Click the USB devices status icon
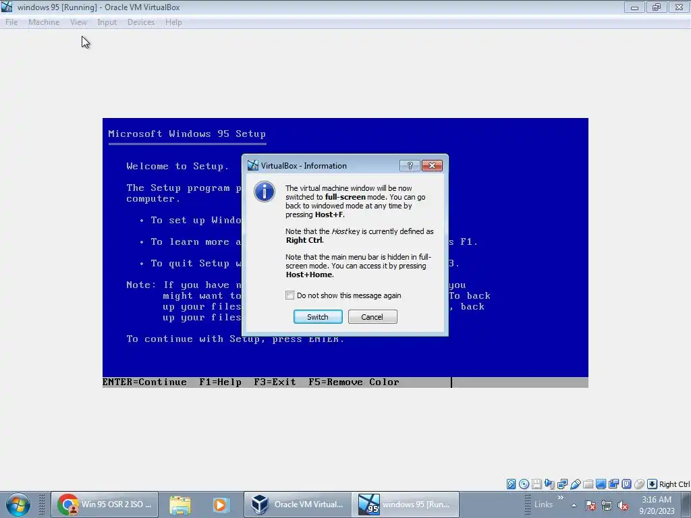The width and height of the screenshot is (691, 518). click(575, 484)
